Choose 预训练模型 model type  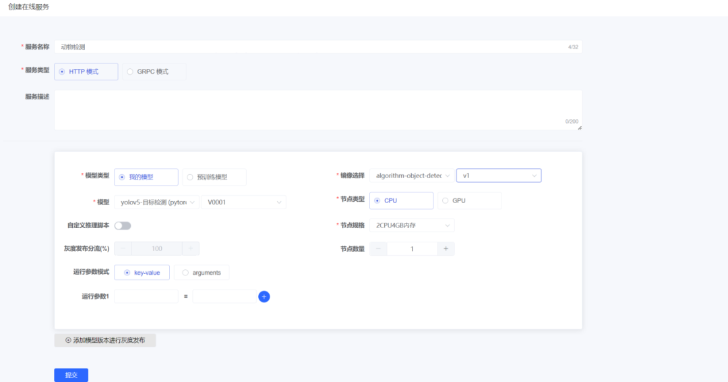click(214, 178)
